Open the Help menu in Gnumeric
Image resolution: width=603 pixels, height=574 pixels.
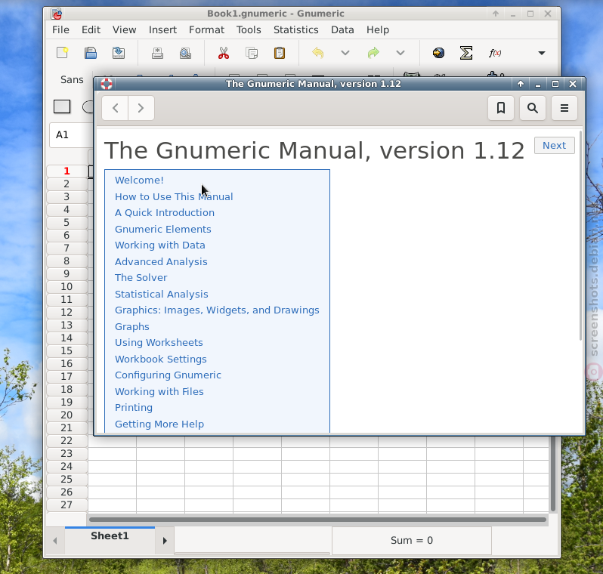tap(378, 29)
